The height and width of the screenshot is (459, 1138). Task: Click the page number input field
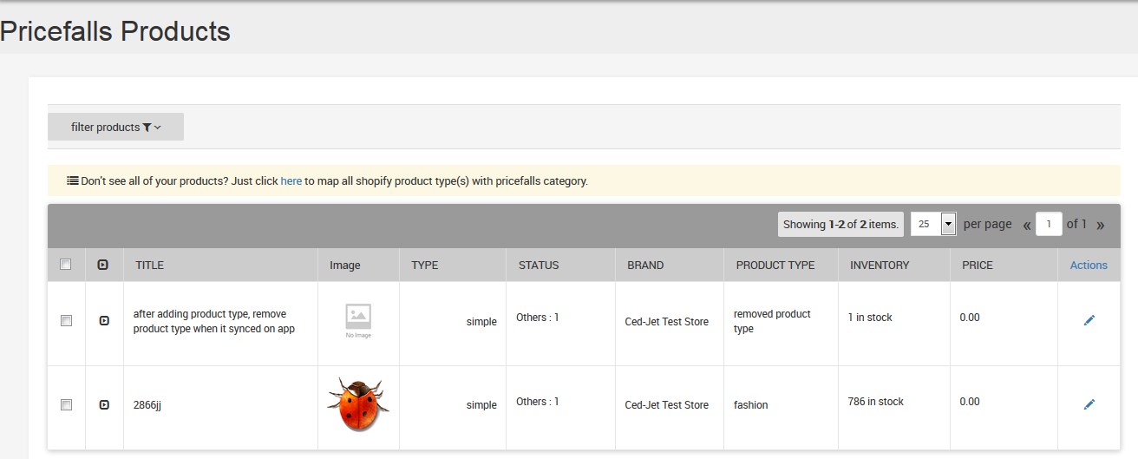(x=1049, y=224)
